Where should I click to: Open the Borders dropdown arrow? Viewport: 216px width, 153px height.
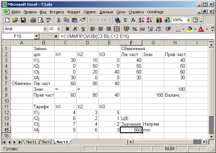click(183, 29)
